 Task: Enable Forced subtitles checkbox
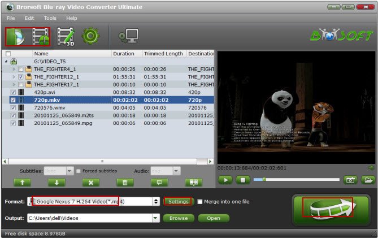(x=79, y=171)
